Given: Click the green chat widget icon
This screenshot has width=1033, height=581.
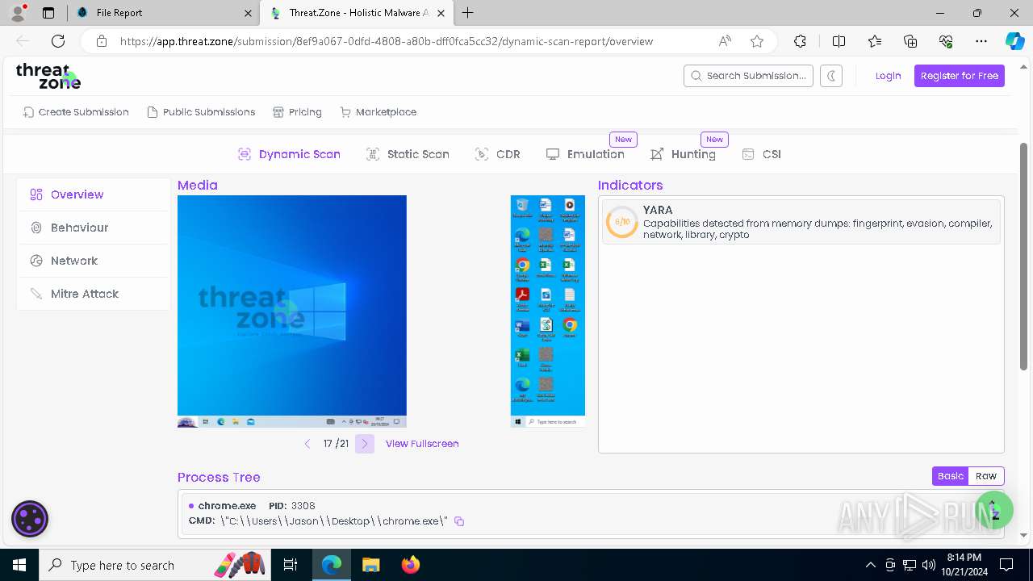Looking at the screenshot, I should coord(994,509).
